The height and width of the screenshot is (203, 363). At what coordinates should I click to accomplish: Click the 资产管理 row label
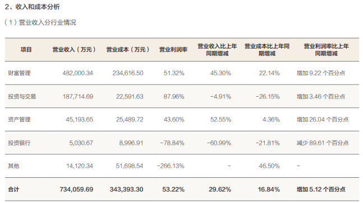point(19,120)
